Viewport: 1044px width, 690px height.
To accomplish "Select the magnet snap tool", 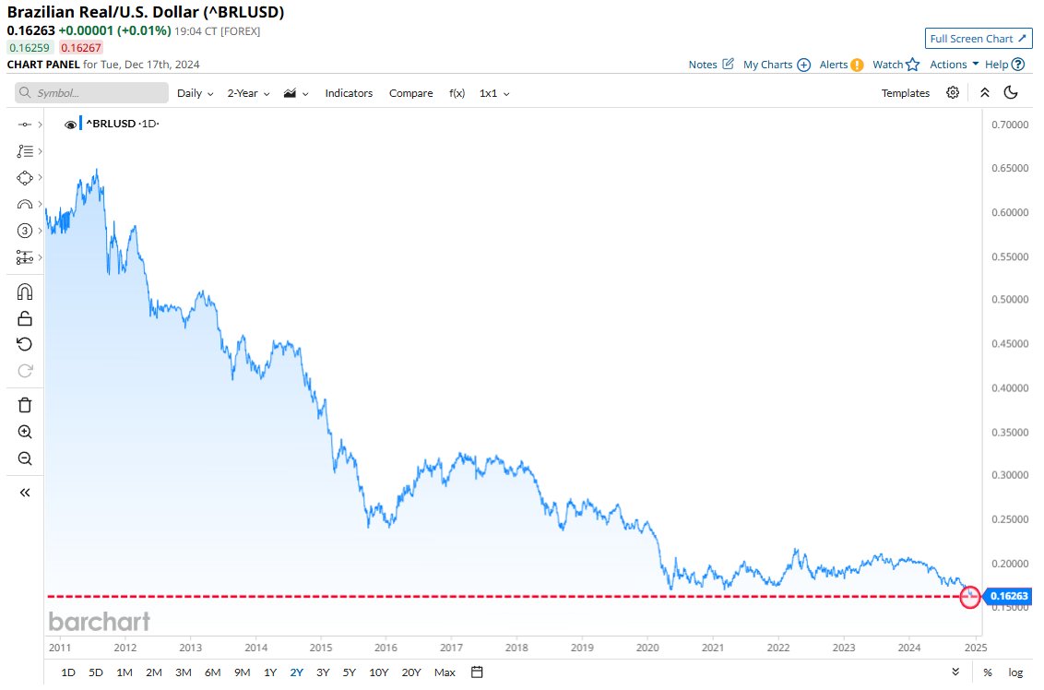I will tap(25, 291).
